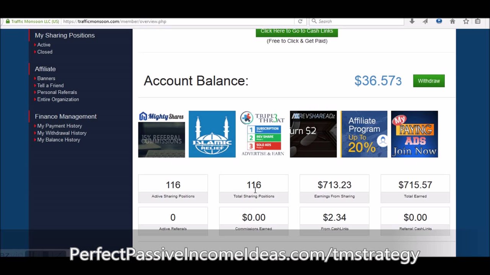The height and width of the screenshot is (275, 490).
Task: Click Here to Go to Cash Links button
Action: tap(297, 32)
